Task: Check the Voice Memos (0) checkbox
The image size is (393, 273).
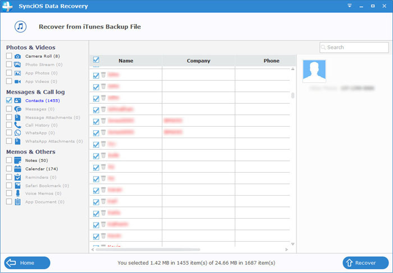Action: (9, 193)
